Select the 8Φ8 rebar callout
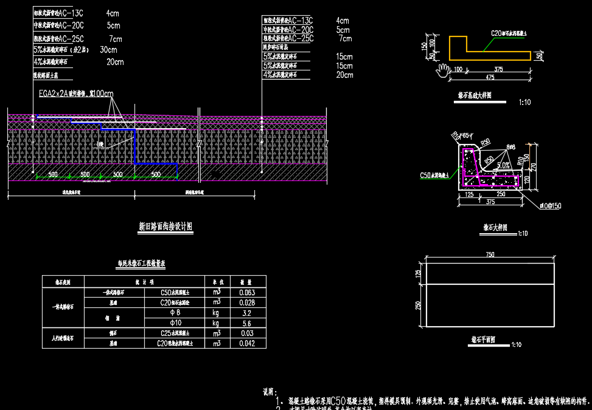Viewport: 592px width, 410px height. pyautogui.click(x=510, y=148)
